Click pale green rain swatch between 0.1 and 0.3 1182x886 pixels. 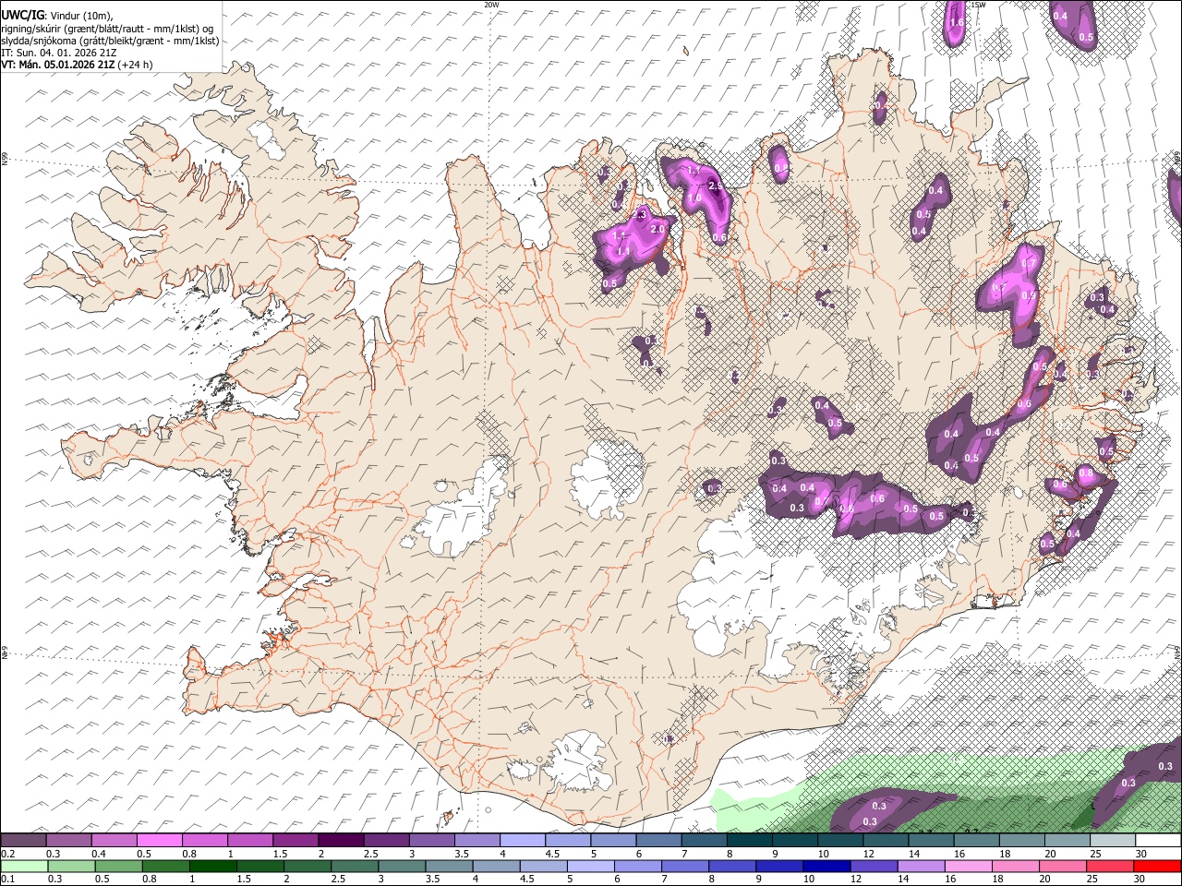tap(24, 867)
